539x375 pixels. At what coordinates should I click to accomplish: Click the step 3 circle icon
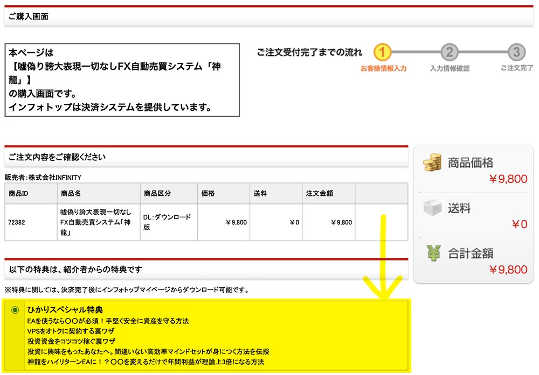tap(517, 52)
